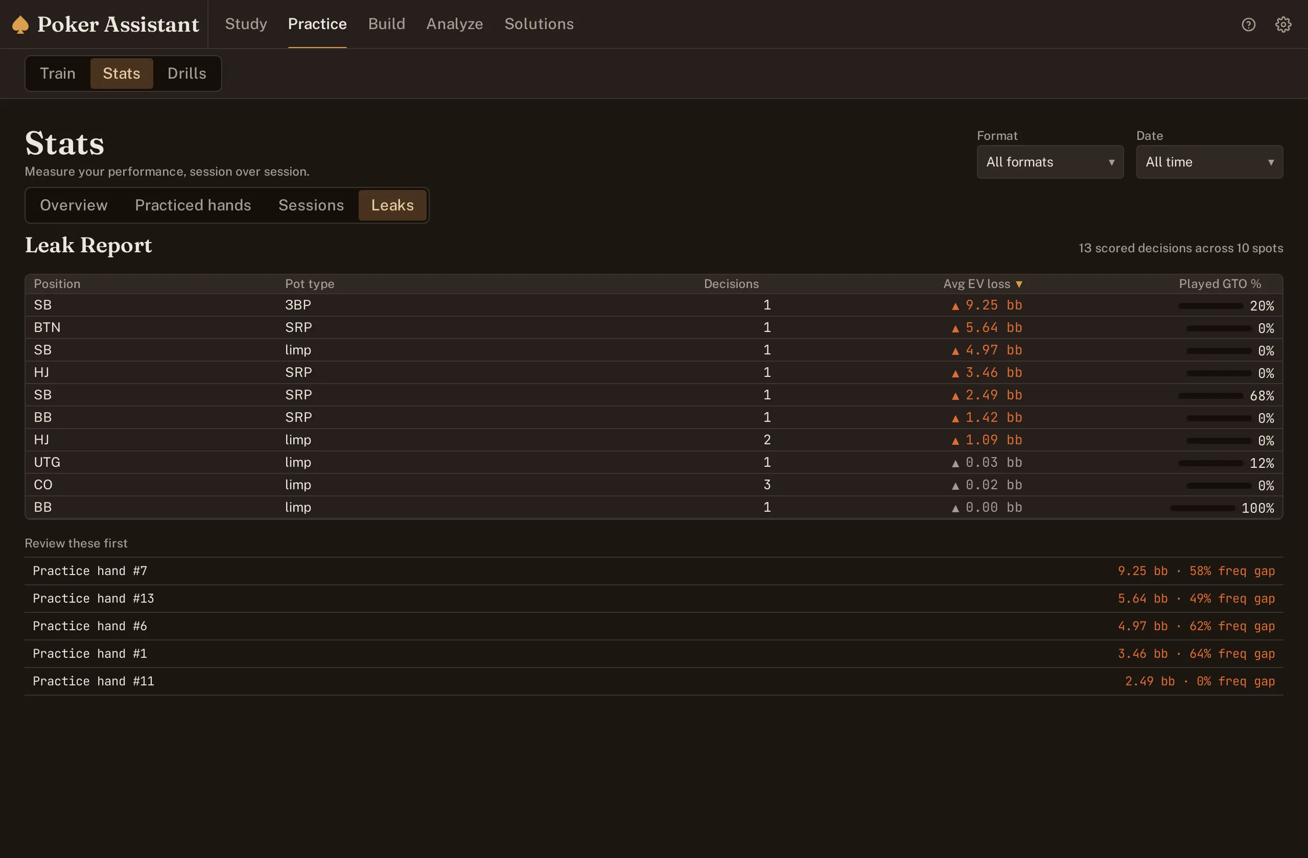1308x858 pixels.
Task: Open the settings gear icon
Action: tap(1283, 25)
